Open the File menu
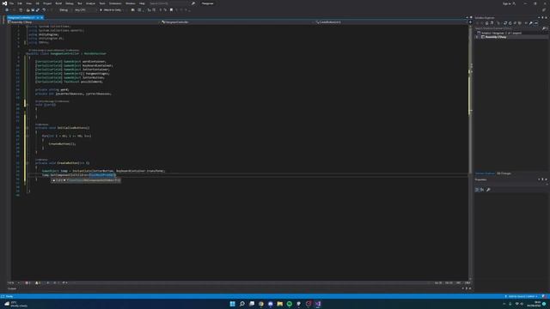 click(11, 3)
